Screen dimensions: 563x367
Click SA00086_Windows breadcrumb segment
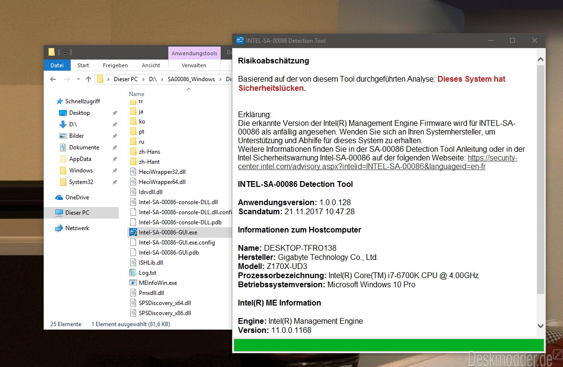191,79
